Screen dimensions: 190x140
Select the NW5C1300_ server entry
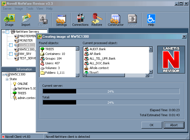[x=27, y=50]
